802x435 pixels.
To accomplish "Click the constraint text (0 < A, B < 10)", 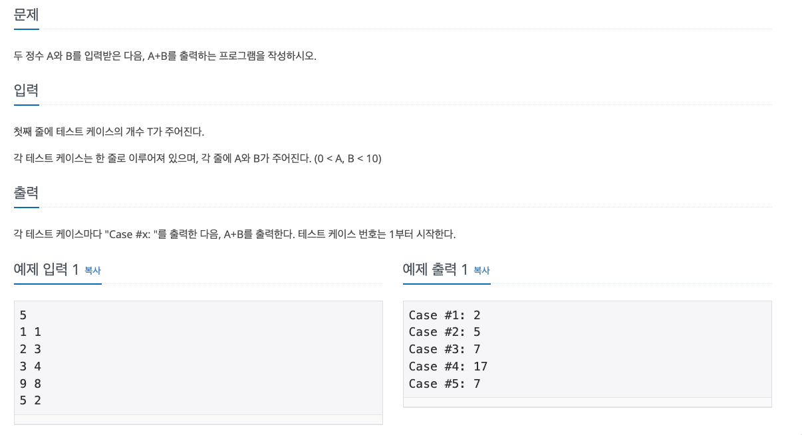I will [x=347, y=159].
